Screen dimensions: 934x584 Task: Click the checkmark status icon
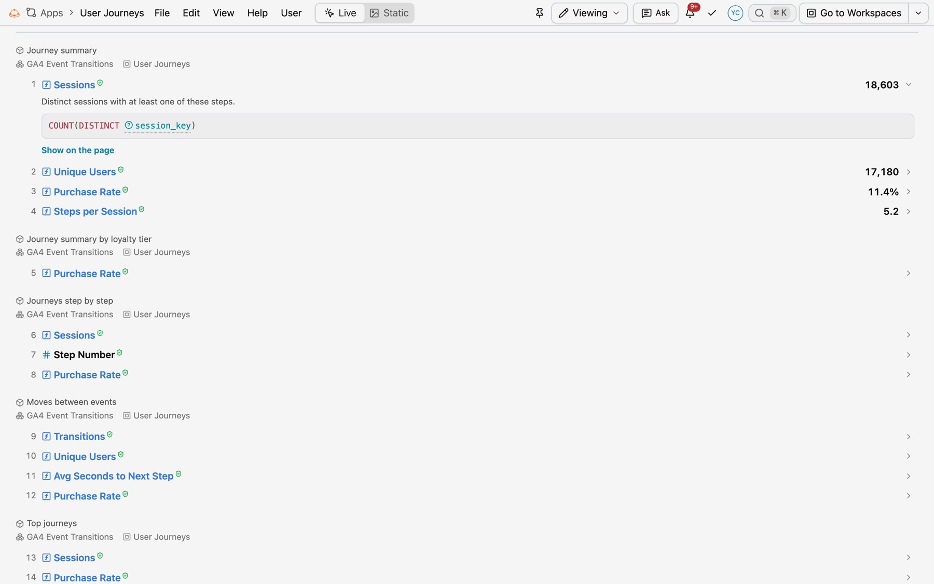point(712,13)
